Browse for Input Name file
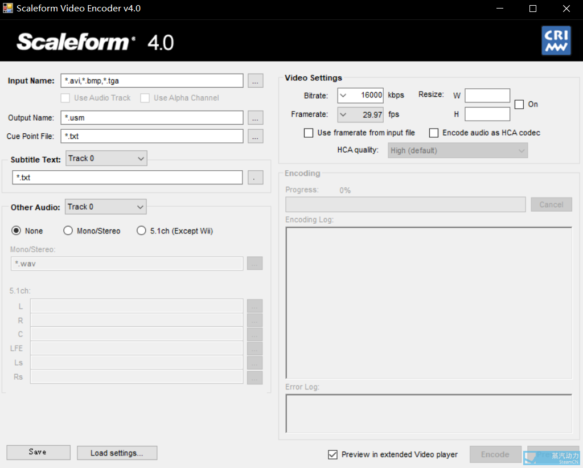The image size is (583, 468). coord(255,81)
